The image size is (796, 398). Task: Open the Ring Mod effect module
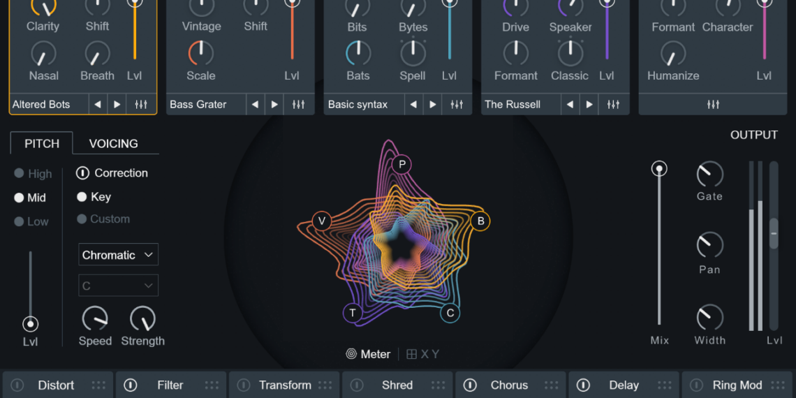pos(737,385)
